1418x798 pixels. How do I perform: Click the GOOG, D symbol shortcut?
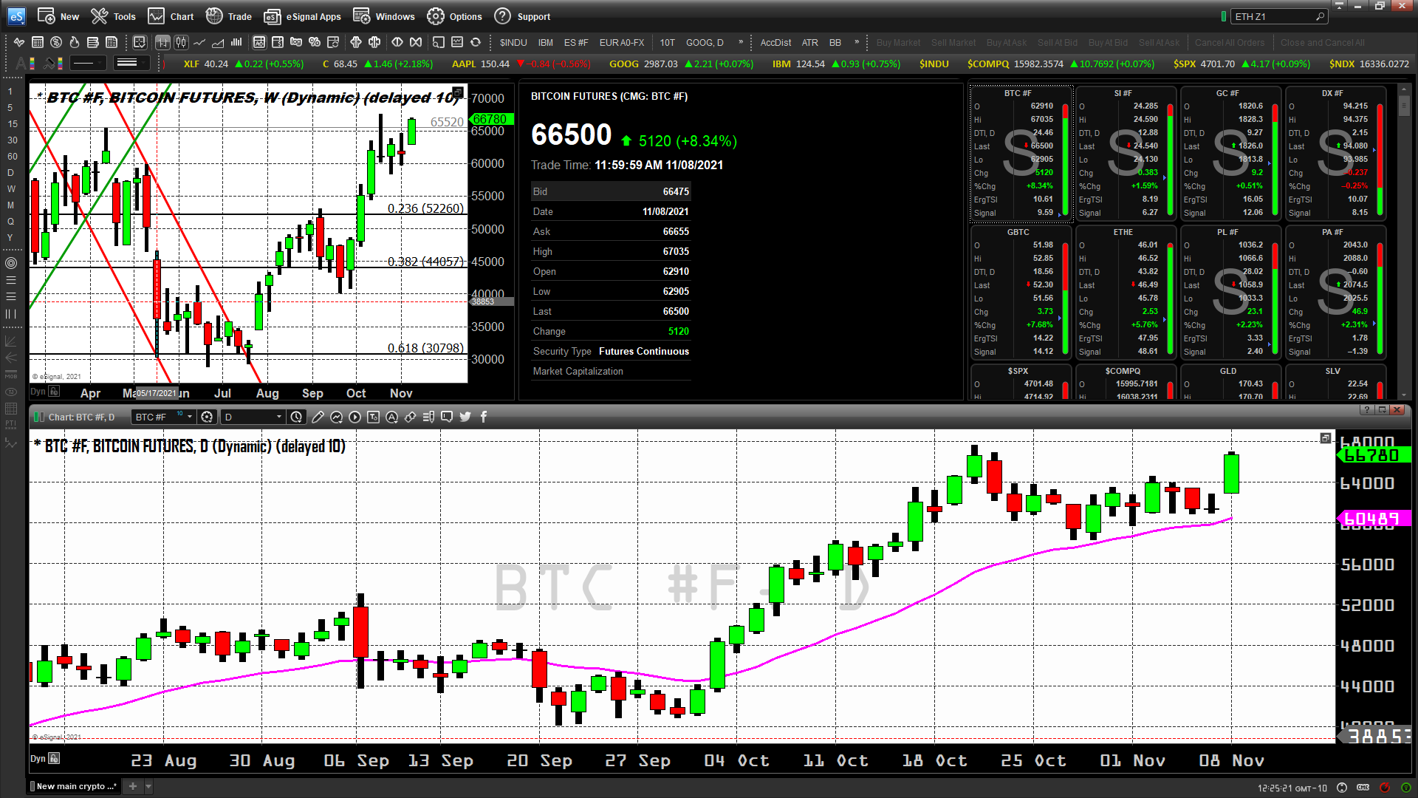(x=705, y=42)
